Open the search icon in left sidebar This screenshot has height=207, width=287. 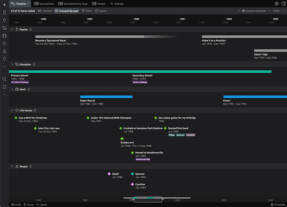tap(4, 79)
